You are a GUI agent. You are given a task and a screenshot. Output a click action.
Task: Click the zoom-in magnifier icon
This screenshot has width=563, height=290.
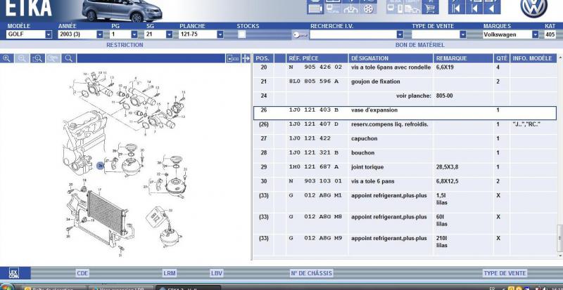pyautogui.click(x=7, y=58)
